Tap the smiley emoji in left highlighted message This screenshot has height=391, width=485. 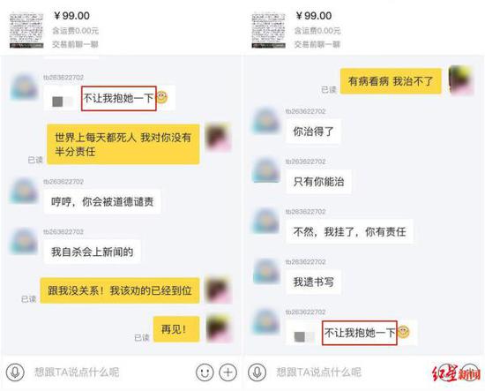point(162,97)
